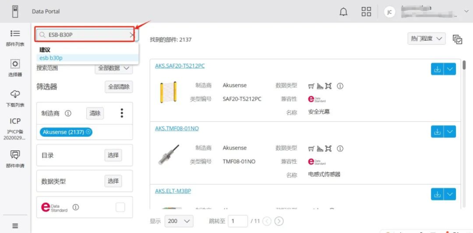Select the suggestion esb b30p
This screenshot has height=233, width=473.
88,57
